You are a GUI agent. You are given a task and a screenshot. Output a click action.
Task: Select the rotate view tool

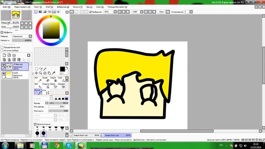tap(45, 73)
